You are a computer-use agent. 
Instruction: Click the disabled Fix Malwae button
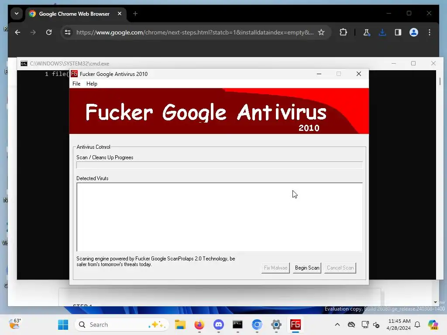pos(275,268)
